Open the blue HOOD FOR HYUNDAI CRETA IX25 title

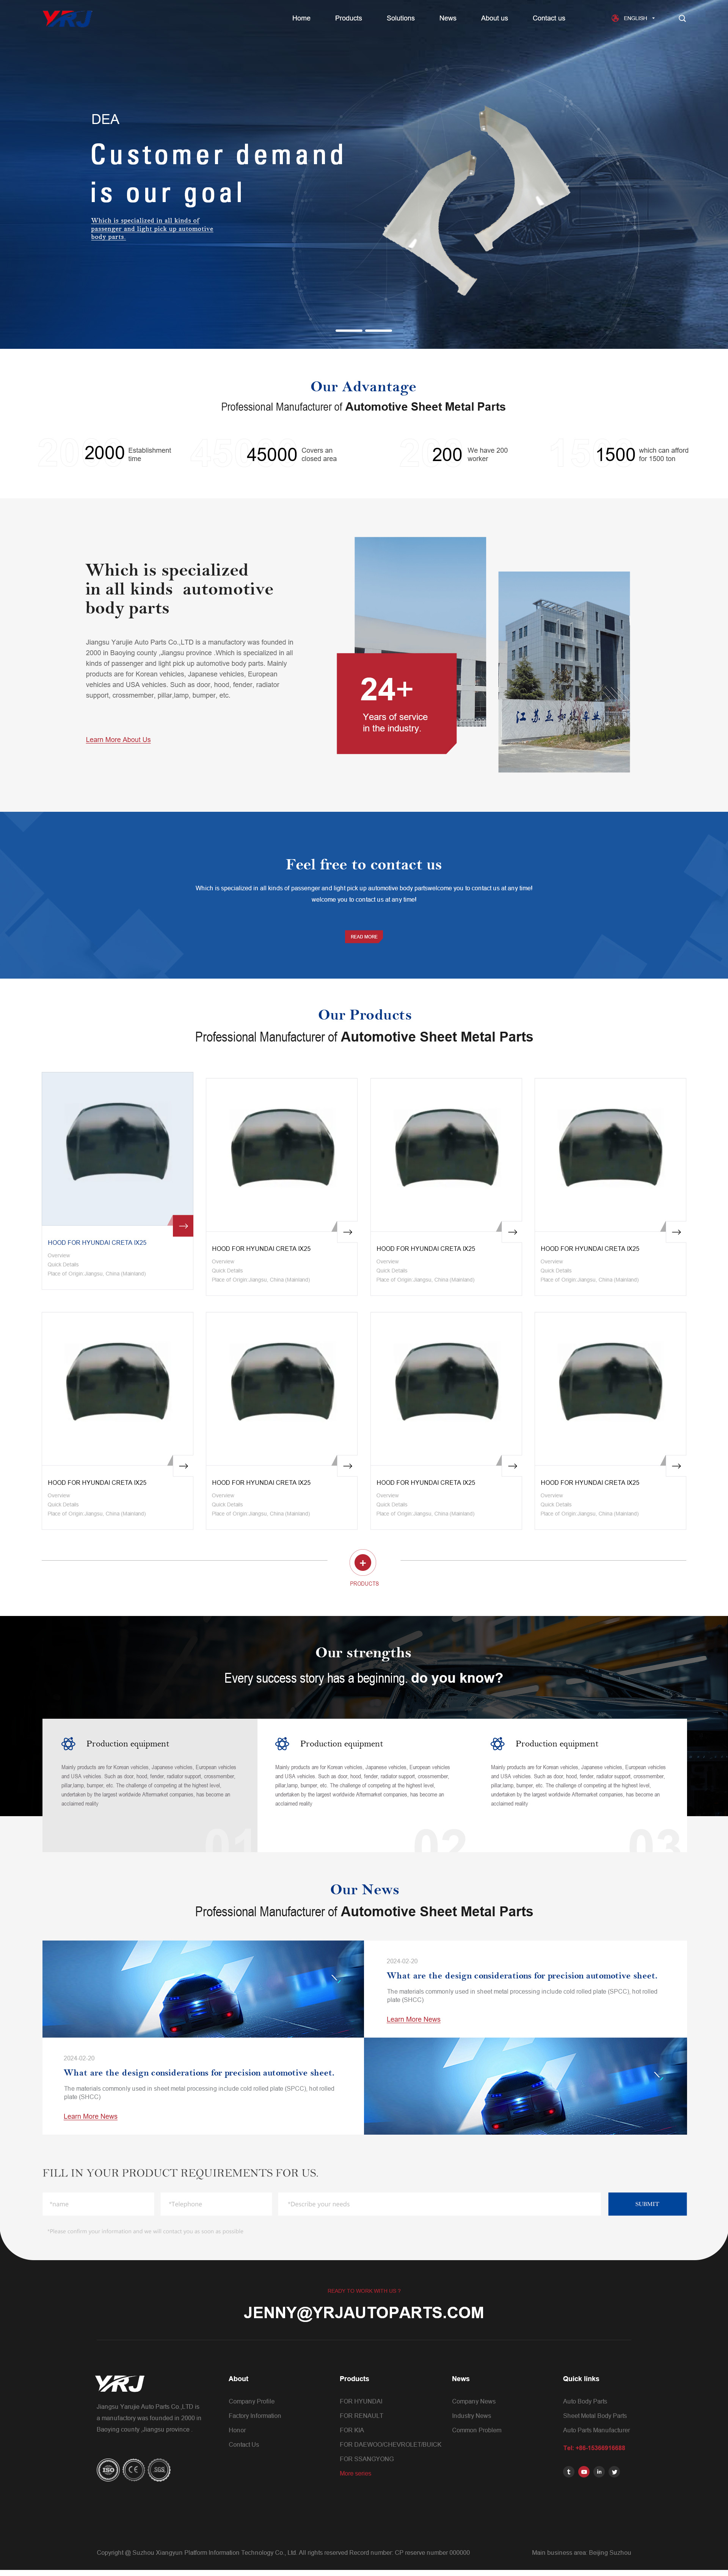[97, 1242]
